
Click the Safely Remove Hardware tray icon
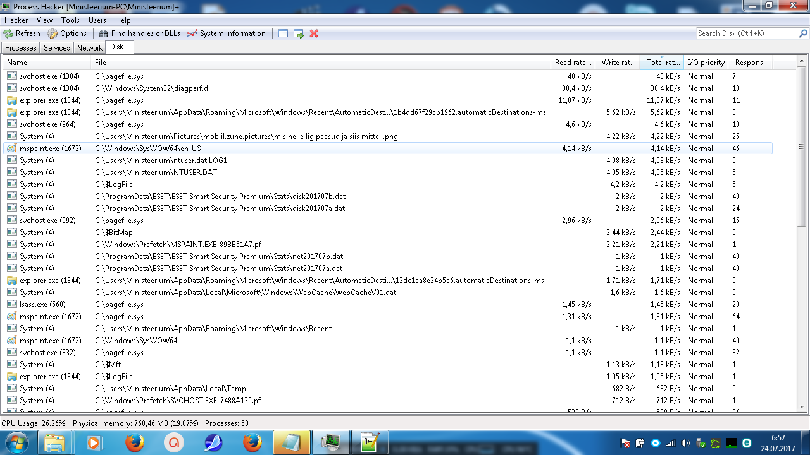pyautogui.click(x=701, y=443)
